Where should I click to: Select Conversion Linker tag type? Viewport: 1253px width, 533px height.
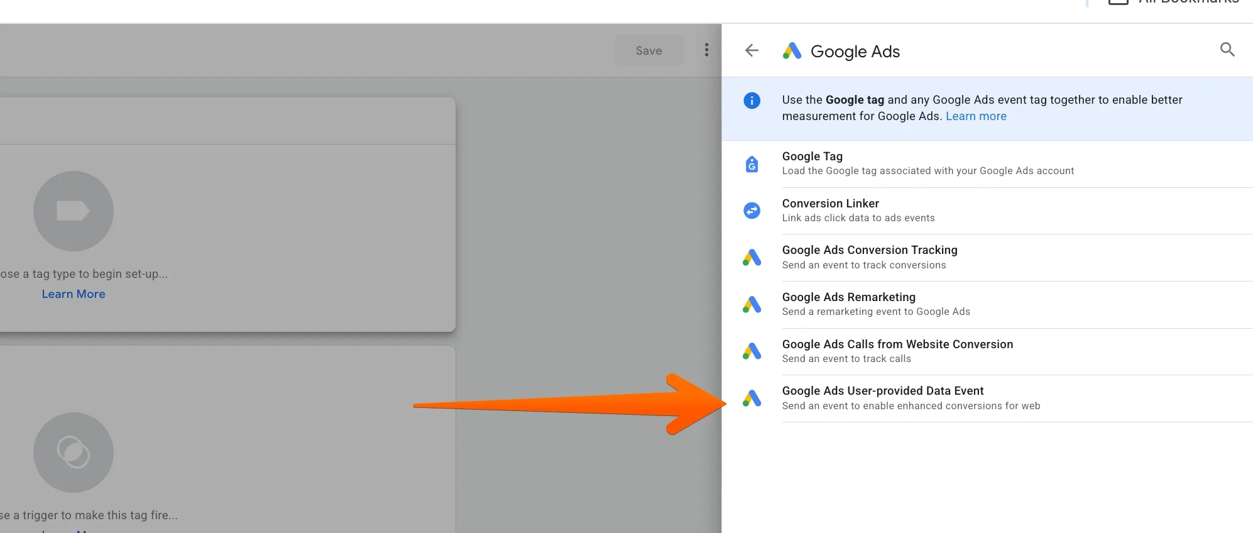(987, 211)
